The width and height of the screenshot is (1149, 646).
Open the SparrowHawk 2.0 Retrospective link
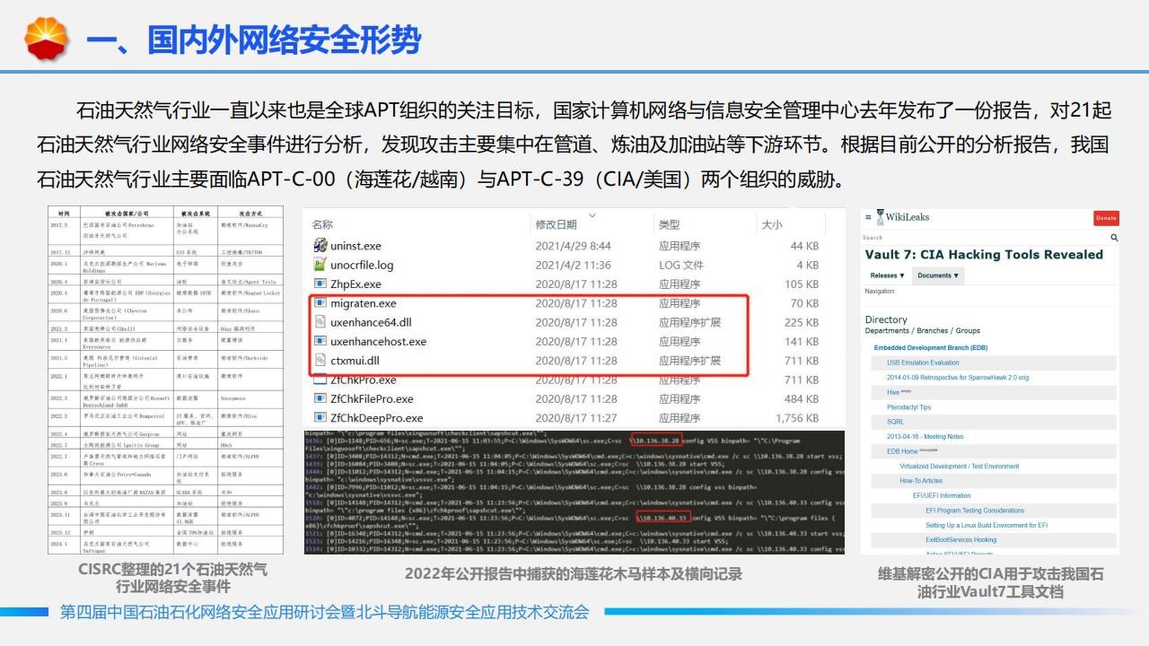click(x=958, y=378)
